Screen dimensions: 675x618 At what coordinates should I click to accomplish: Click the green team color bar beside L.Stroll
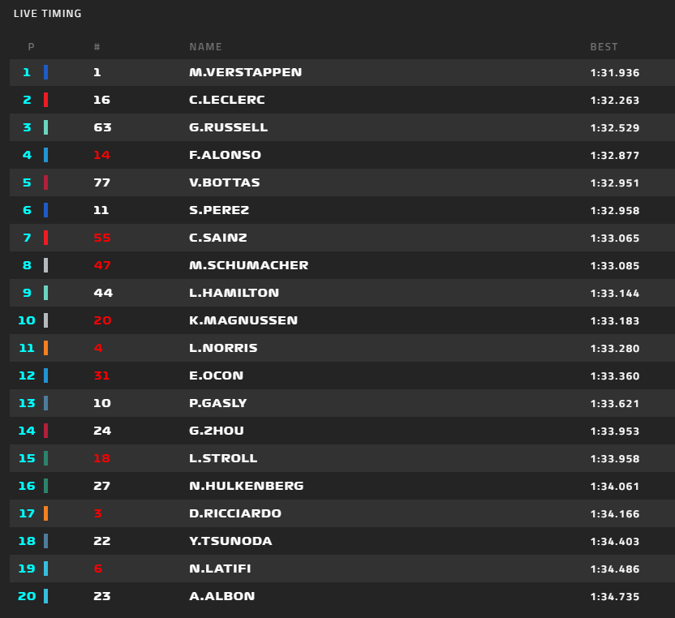tap(46, 458)
